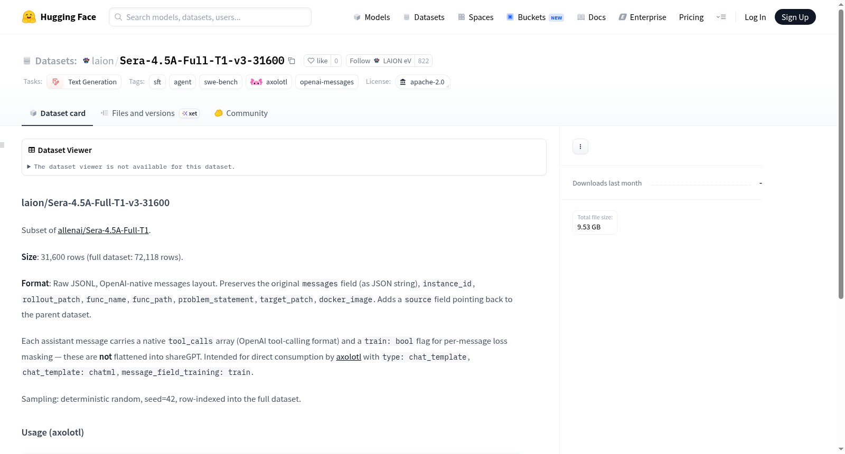This screenshot has width=845, height=454.
Task: Click the apache-2.0 license icon
Action: pyautogui.click(x=403, y=82)
